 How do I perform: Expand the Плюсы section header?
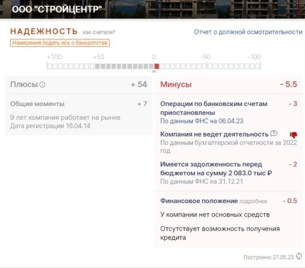[x=24, y=85]
